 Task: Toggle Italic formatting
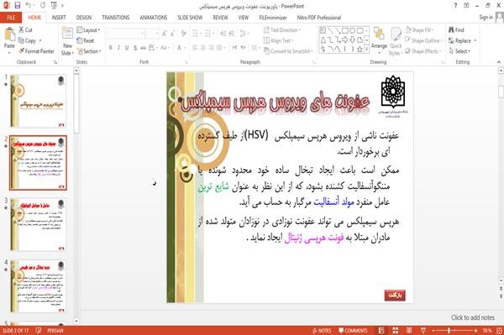118,48
